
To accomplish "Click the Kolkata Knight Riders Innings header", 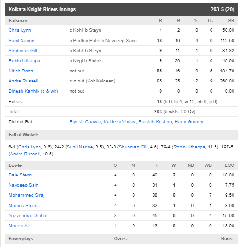I will (x=122, y=9).
